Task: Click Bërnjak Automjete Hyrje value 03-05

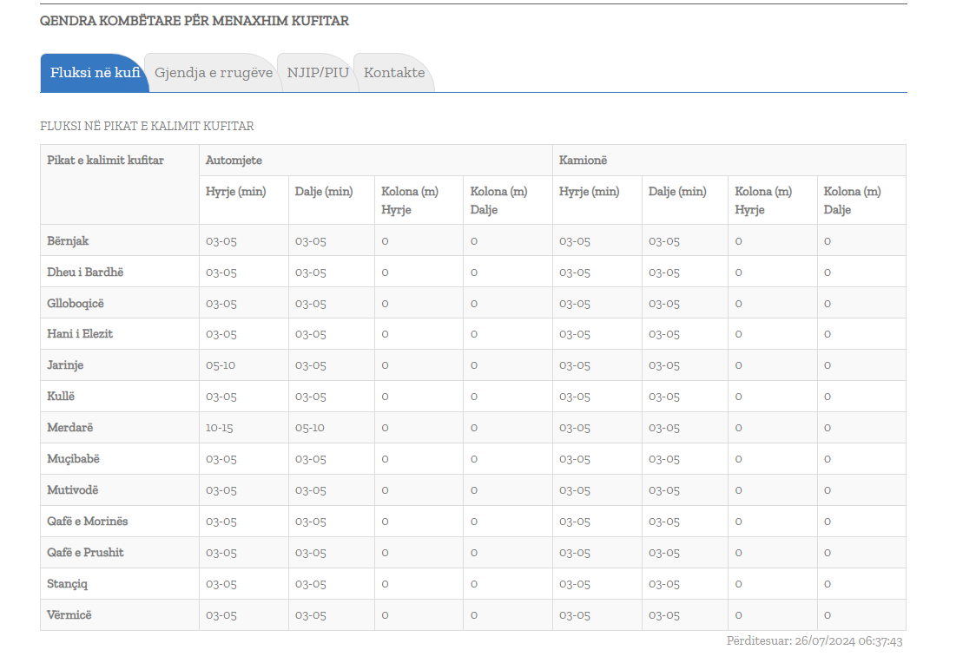Action: pyautogui.click(x=221, y=241)
